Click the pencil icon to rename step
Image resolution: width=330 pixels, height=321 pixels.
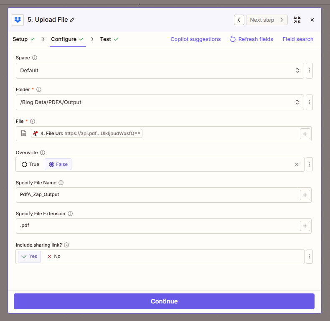(72, 20)
